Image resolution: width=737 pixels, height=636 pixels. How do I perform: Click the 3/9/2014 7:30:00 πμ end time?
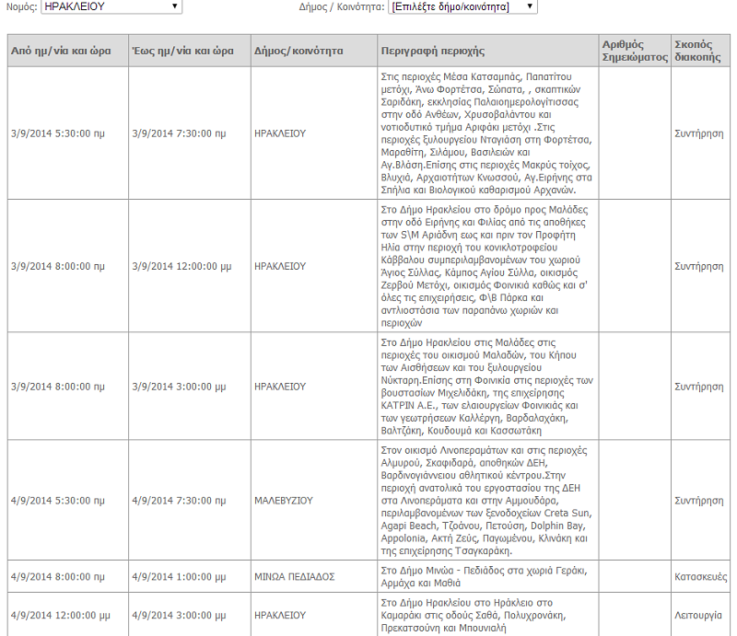coord(179,133)
